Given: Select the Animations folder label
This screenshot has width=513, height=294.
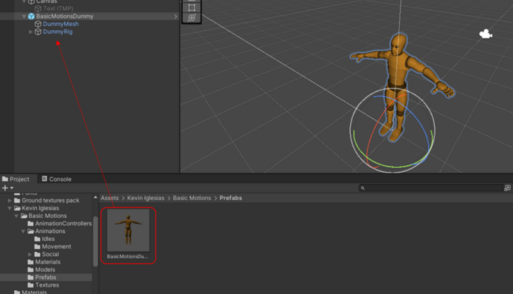Looking at the screenshot, I should pos(50,231).
